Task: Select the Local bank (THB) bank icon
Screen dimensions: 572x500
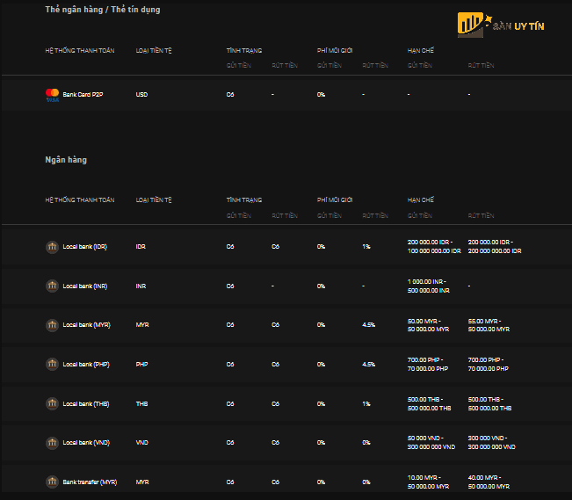Action: (52, 403)
